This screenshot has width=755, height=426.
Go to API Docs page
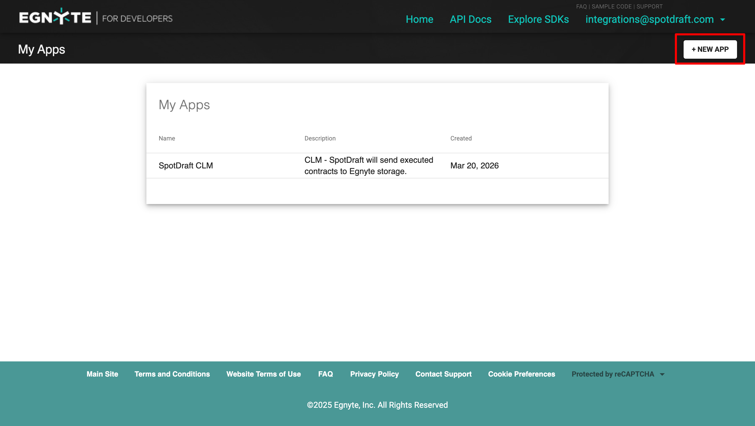(470, 19)
